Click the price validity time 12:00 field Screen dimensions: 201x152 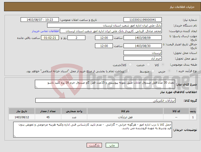pyautogui.click(x=104, y=46)
